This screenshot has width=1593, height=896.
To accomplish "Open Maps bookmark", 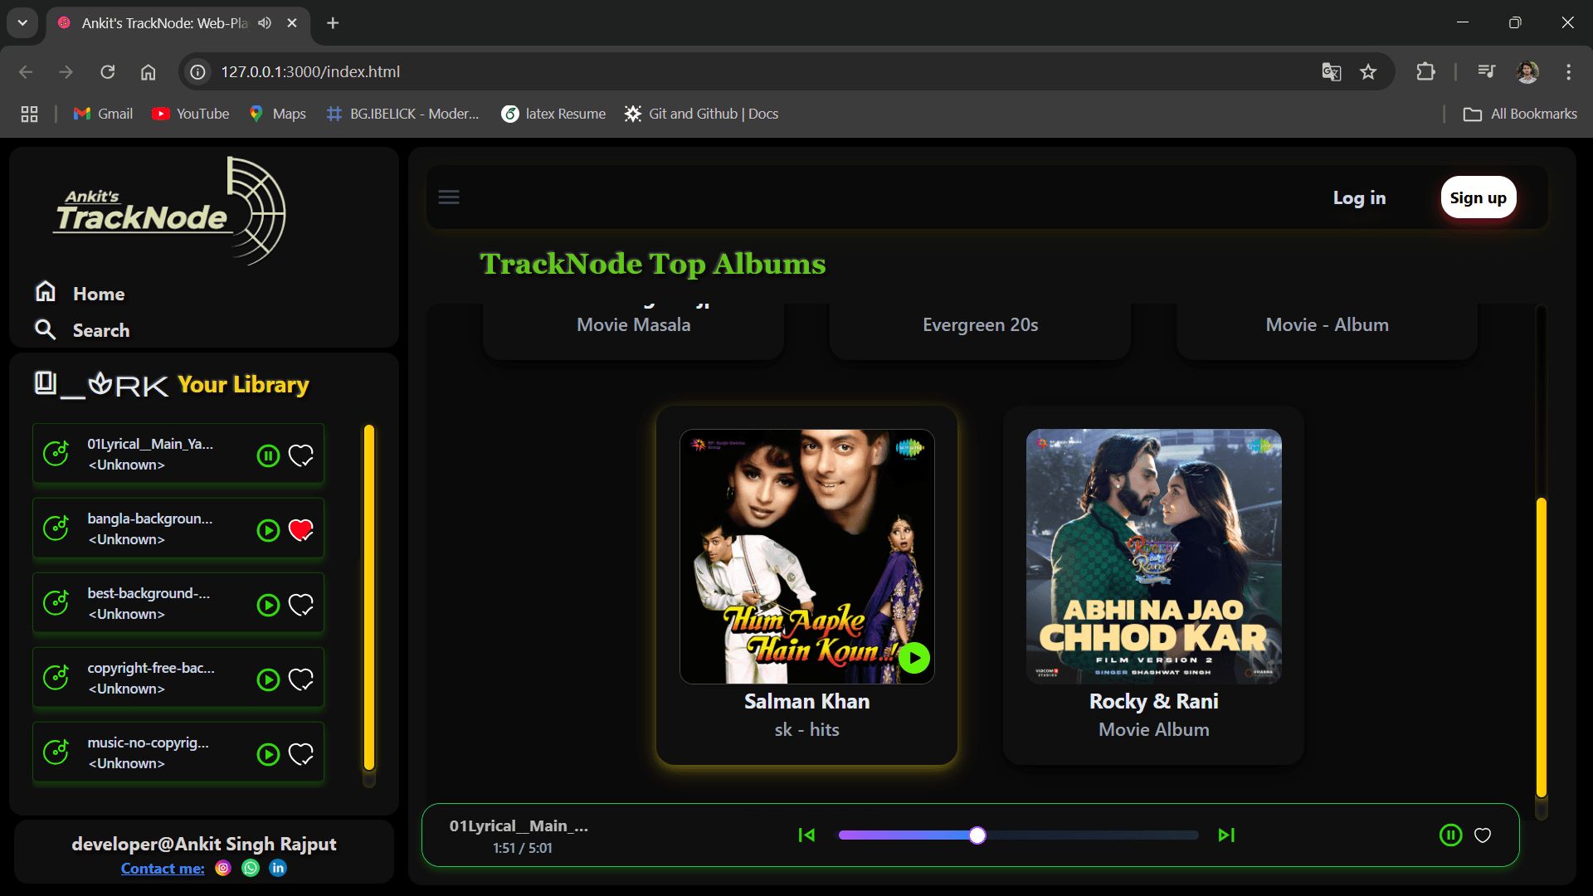I will 278,114.
